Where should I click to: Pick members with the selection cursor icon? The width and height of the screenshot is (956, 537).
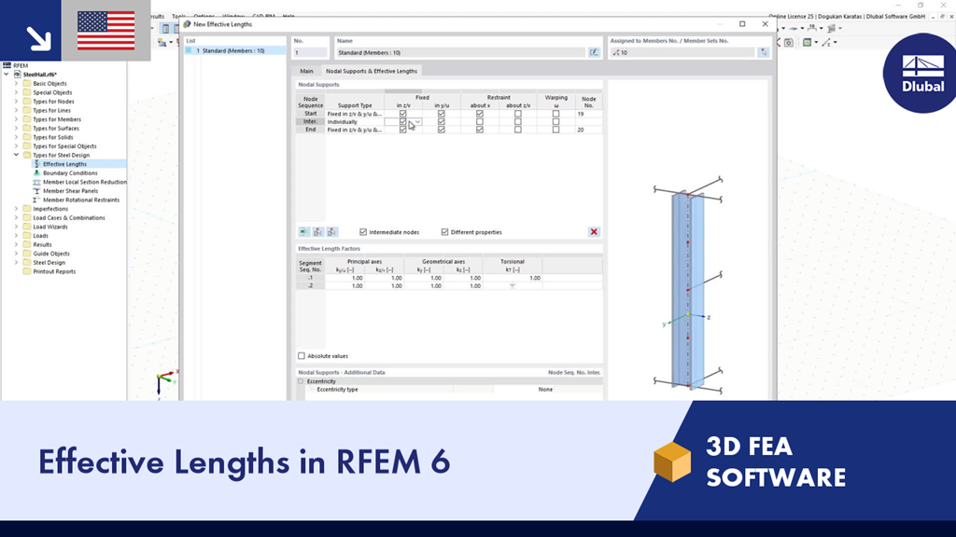click(x=764, y=52)
